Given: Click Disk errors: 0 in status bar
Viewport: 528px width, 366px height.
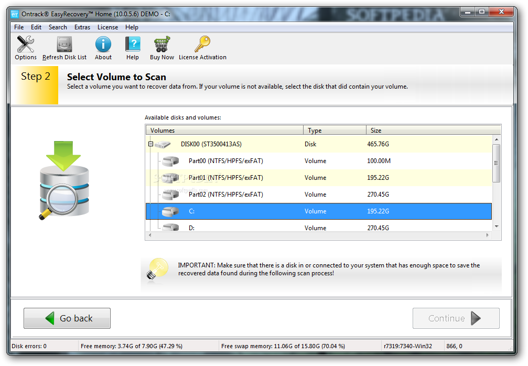Looking at the screenshot, I should click(29, 346).
